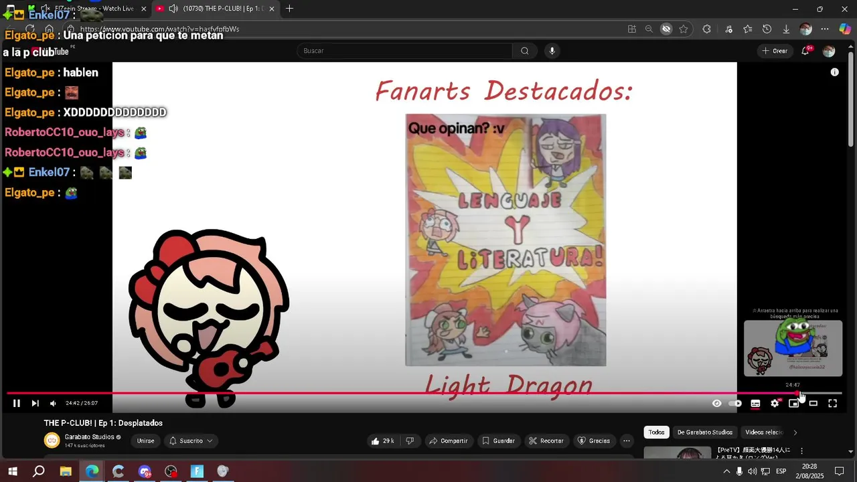The image size is (857, 482).
Task: Pause the video playback
Action: point(17,403)
